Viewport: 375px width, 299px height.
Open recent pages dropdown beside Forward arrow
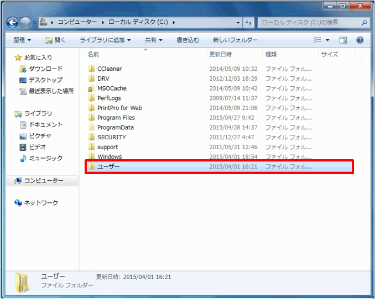pyautogui.click(x=35, y=23)
